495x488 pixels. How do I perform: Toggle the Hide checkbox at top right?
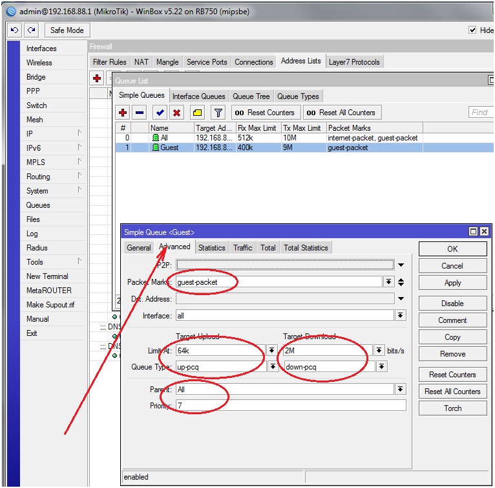472,30
